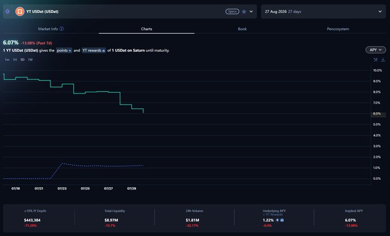390x236 pixels.
Task: Click the Market Info info icon
Action: (x=62, y=29)
